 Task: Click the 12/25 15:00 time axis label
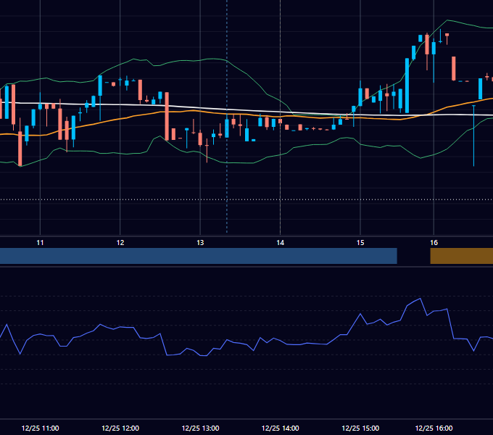point(360,428)
